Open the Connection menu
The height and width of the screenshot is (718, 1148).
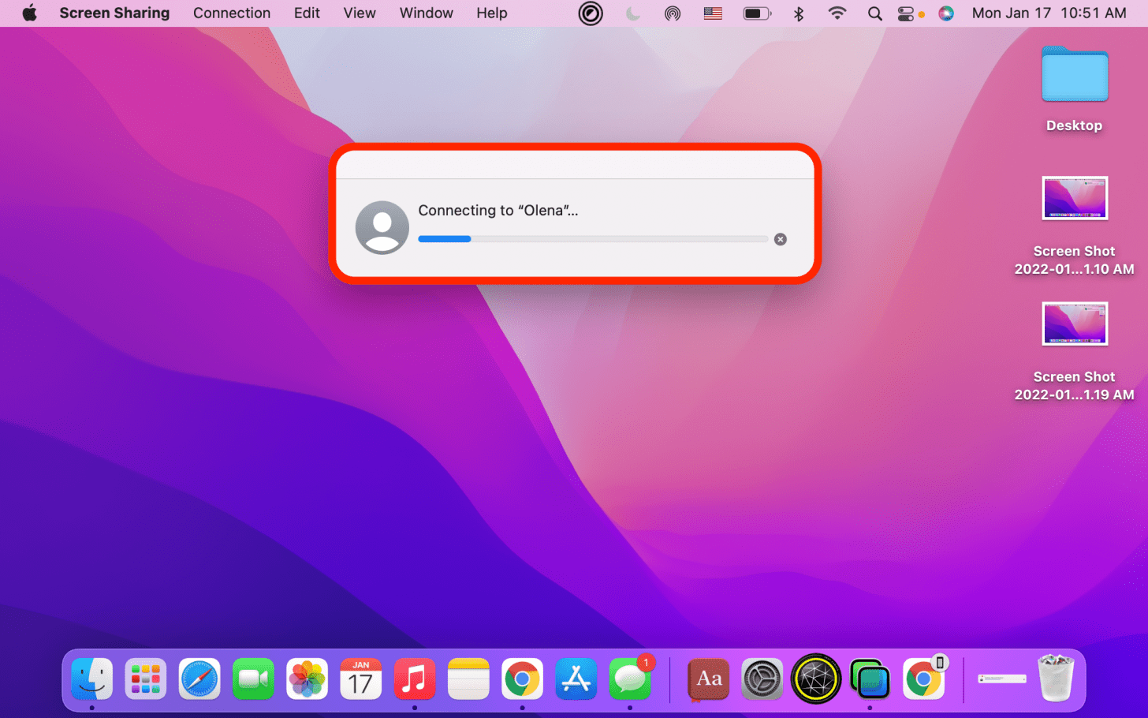(232, 13)
